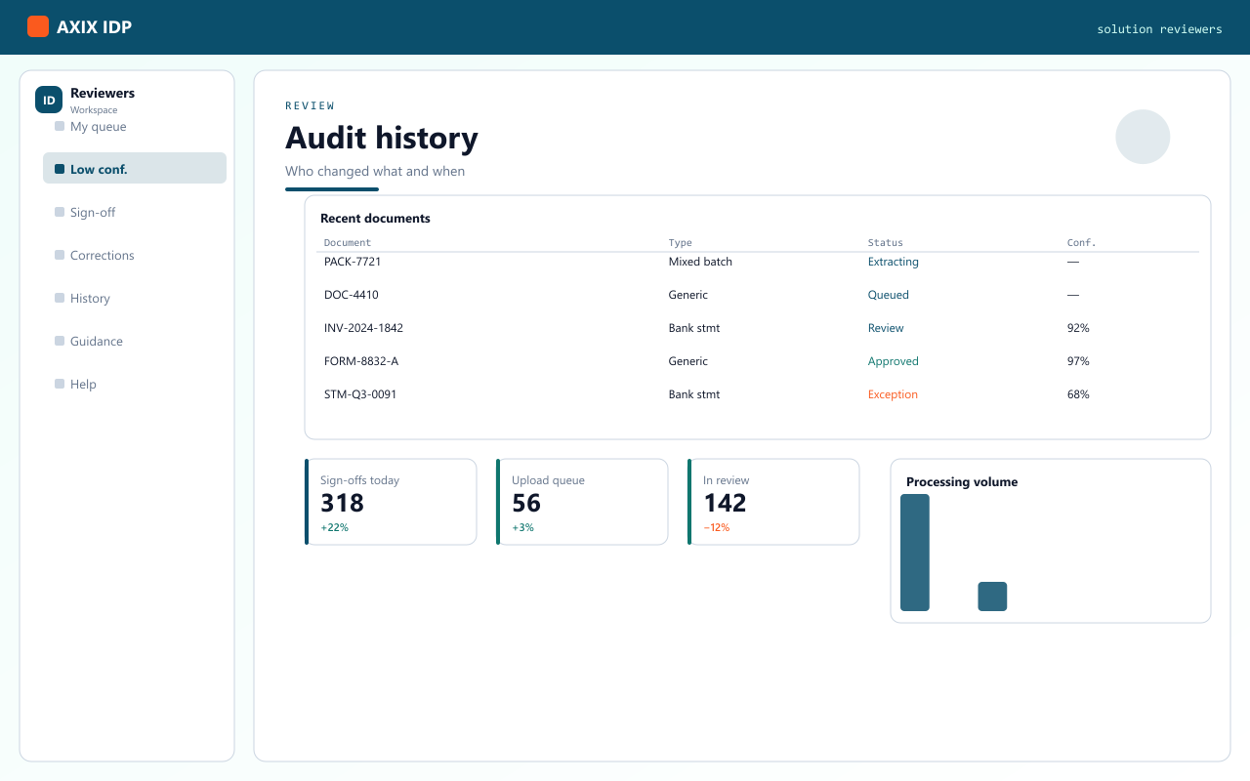Click the solution reviewers label in header
The height and width of the screenshot is (781, 1250).
point(1159,29)
